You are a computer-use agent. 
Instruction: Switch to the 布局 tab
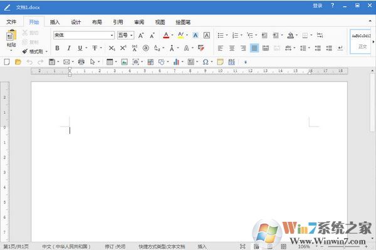[x=97, y=22]
